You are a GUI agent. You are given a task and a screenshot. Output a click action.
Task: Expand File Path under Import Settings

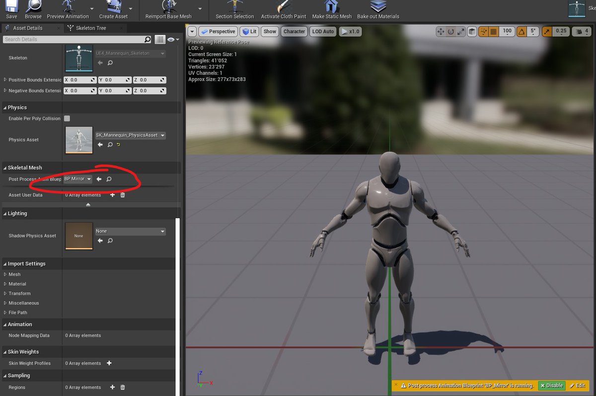point(5,313)
